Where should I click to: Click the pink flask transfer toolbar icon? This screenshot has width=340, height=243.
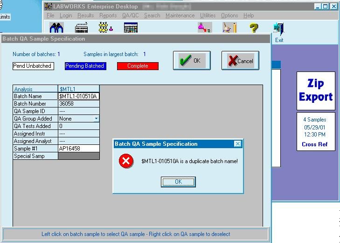tap(205, 28)
